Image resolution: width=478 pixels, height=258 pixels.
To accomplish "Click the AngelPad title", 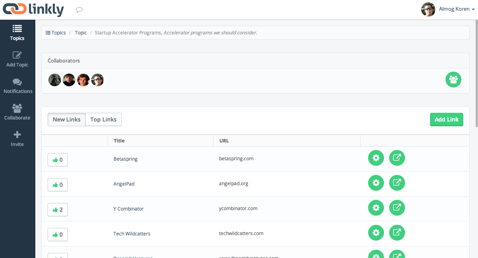I will coord(124,184).
